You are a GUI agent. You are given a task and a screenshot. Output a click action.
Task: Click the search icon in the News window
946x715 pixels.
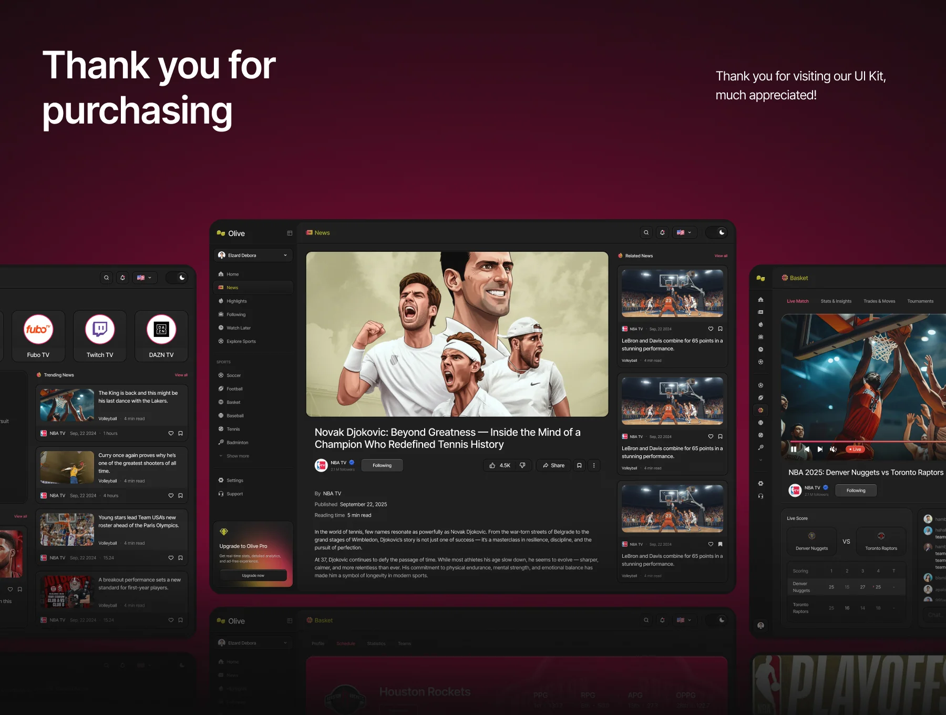click(646, 232)
